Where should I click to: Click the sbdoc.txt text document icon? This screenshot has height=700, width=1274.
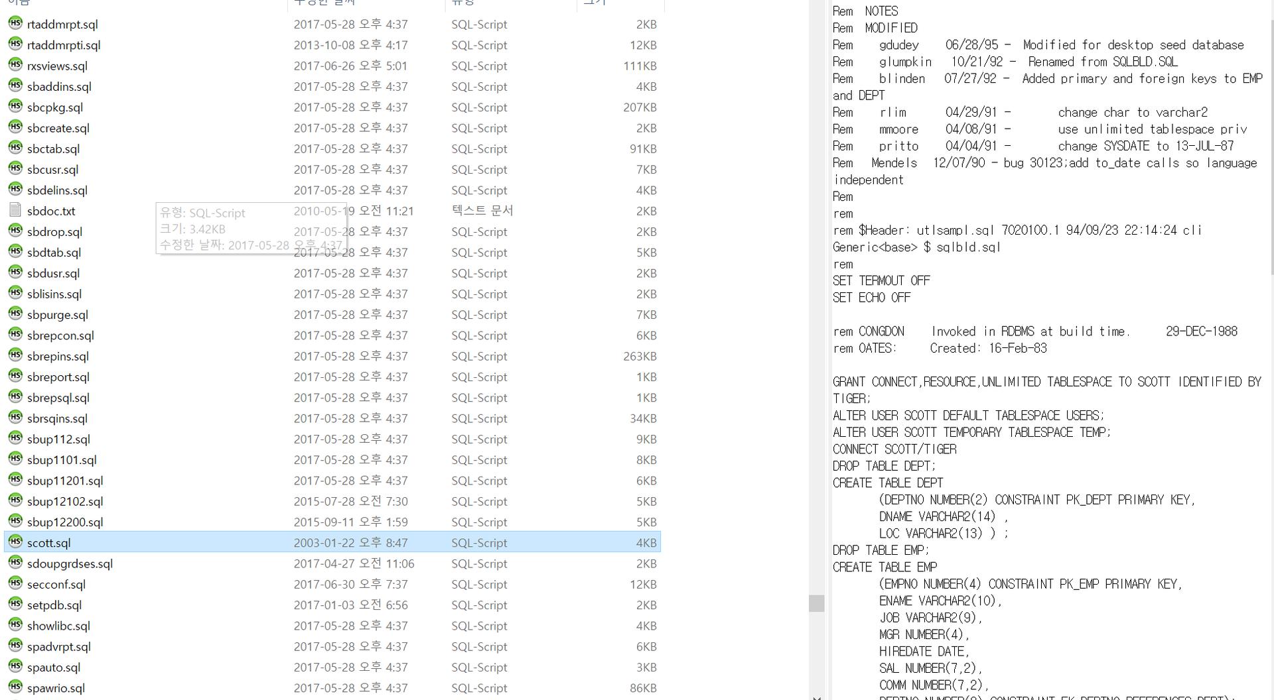[15, 210]
